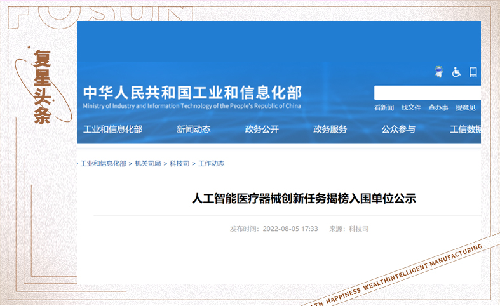500x306 pixels.
Task: Open the 工信数据 navigation menu
Action: coord(465,130)
